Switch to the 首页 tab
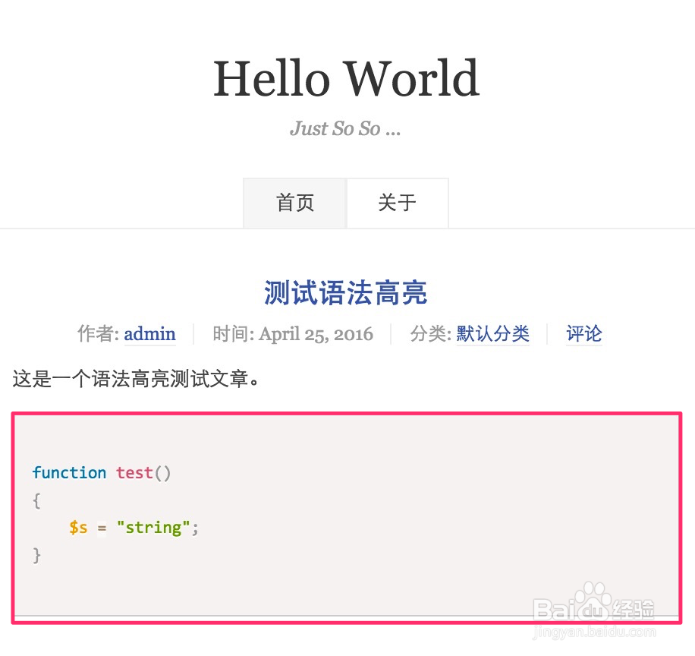This screenshot has width=695, height=656. (x=294, y=203)
